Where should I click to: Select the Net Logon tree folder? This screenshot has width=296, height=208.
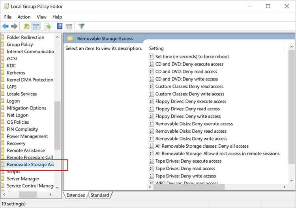[18, 115]
